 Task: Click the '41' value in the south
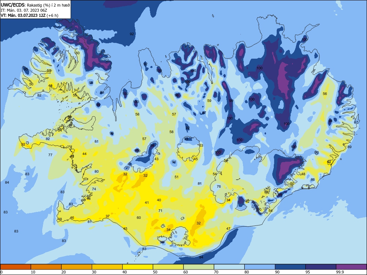147,203
